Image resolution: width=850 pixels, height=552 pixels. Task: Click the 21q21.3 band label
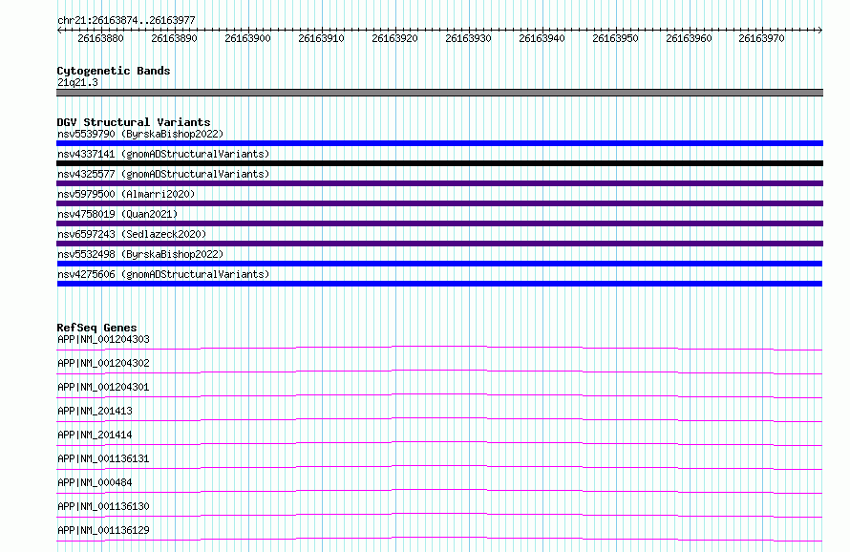click(x=77, y=82)
